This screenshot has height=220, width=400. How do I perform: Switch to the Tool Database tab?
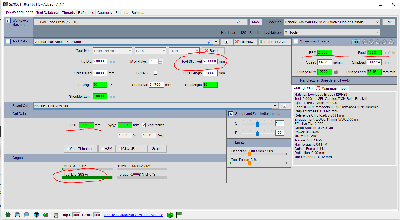[x=47, y=12]
